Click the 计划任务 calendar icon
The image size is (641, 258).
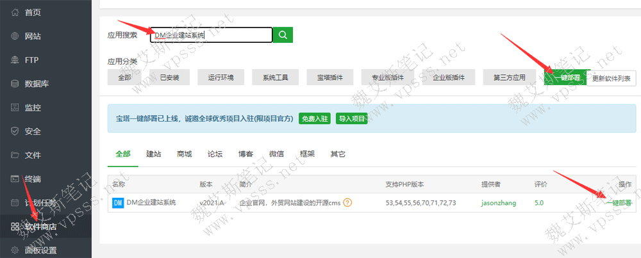click(15, 202)
